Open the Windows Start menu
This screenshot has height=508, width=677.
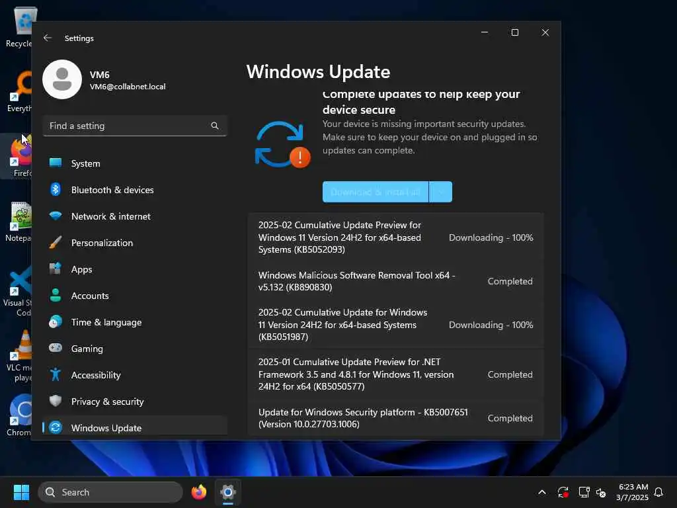[x=21, y=492]
